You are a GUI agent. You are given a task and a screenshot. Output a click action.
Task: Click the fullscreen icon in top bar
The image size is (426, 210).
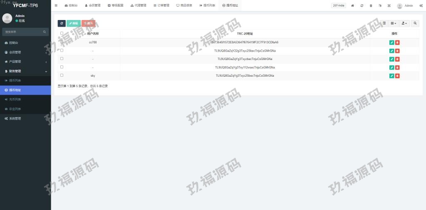click(x=389, y=6)
